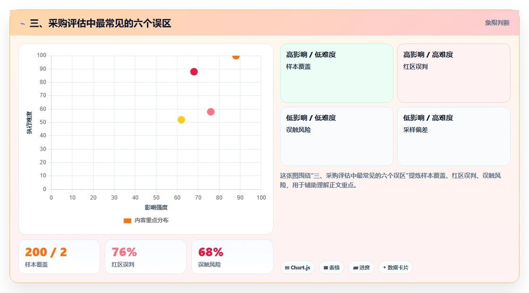Select the dark red scatter point
Screen dimensions: 529x293
click(194, 72)
